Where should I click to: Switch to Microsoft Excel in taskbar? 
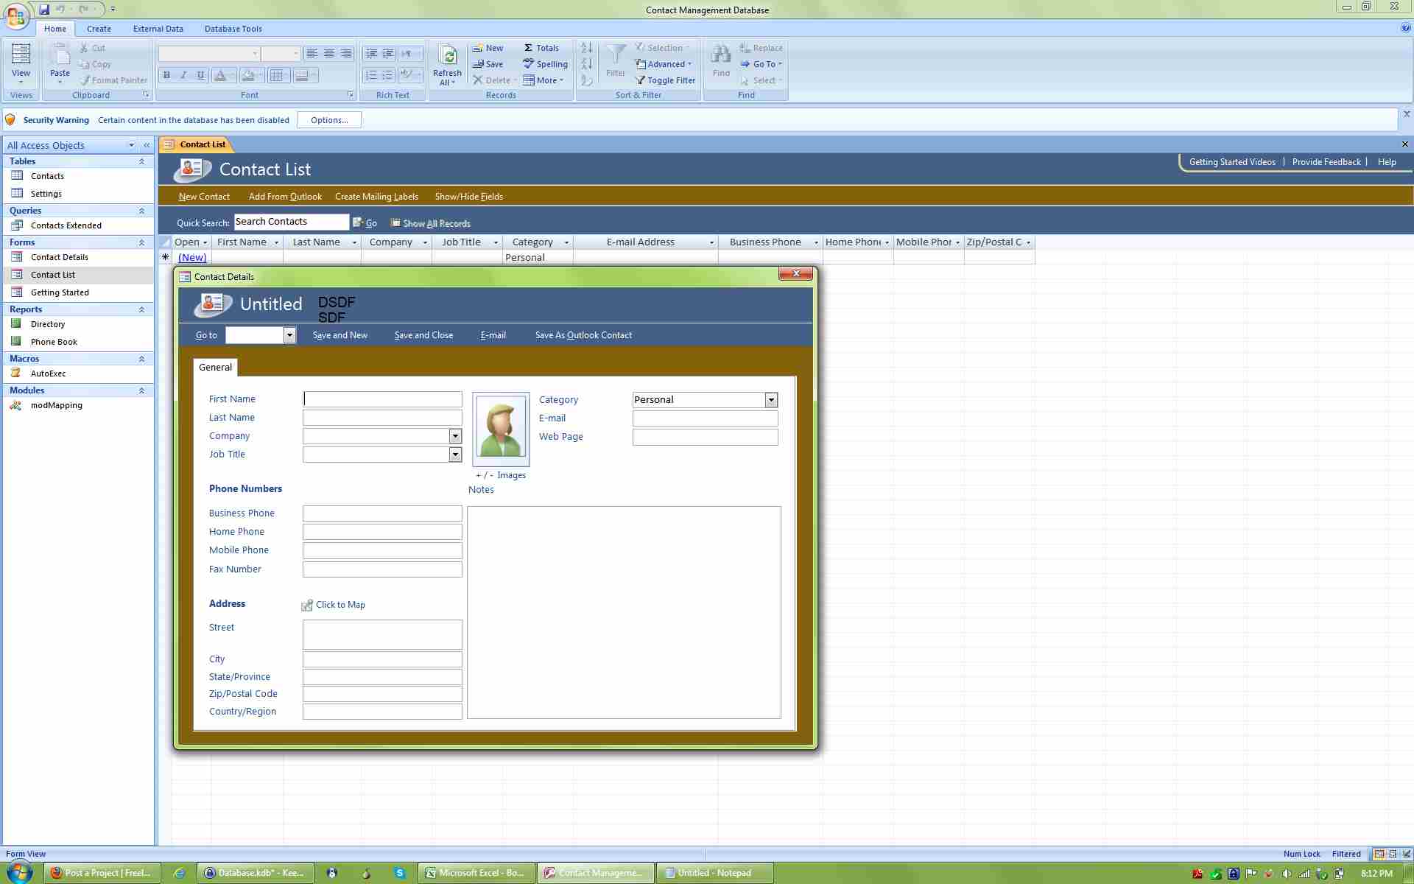(x=476, y=873)
